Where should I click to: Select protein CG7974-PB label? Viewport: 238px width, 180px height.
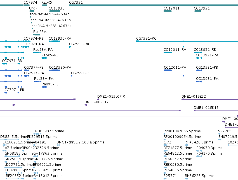pyautogui.click(x=34, y=68)
